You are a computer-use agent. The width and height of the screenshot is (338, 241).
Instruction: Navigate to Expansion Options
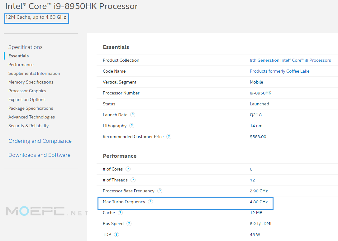coord(27,99)
